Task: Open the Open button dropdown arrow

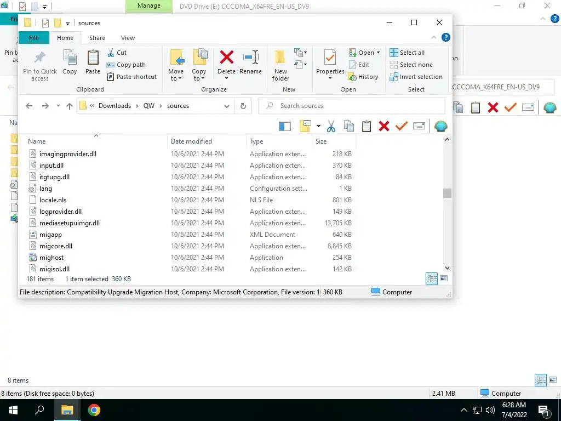Action: tap(378, 53)
